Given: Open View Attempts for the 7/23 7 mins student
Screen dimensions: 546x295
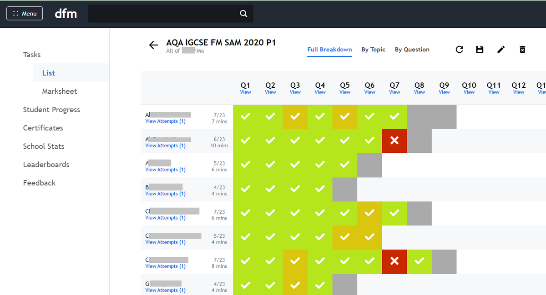Looking at the screenshot, I should click(165, 121).
